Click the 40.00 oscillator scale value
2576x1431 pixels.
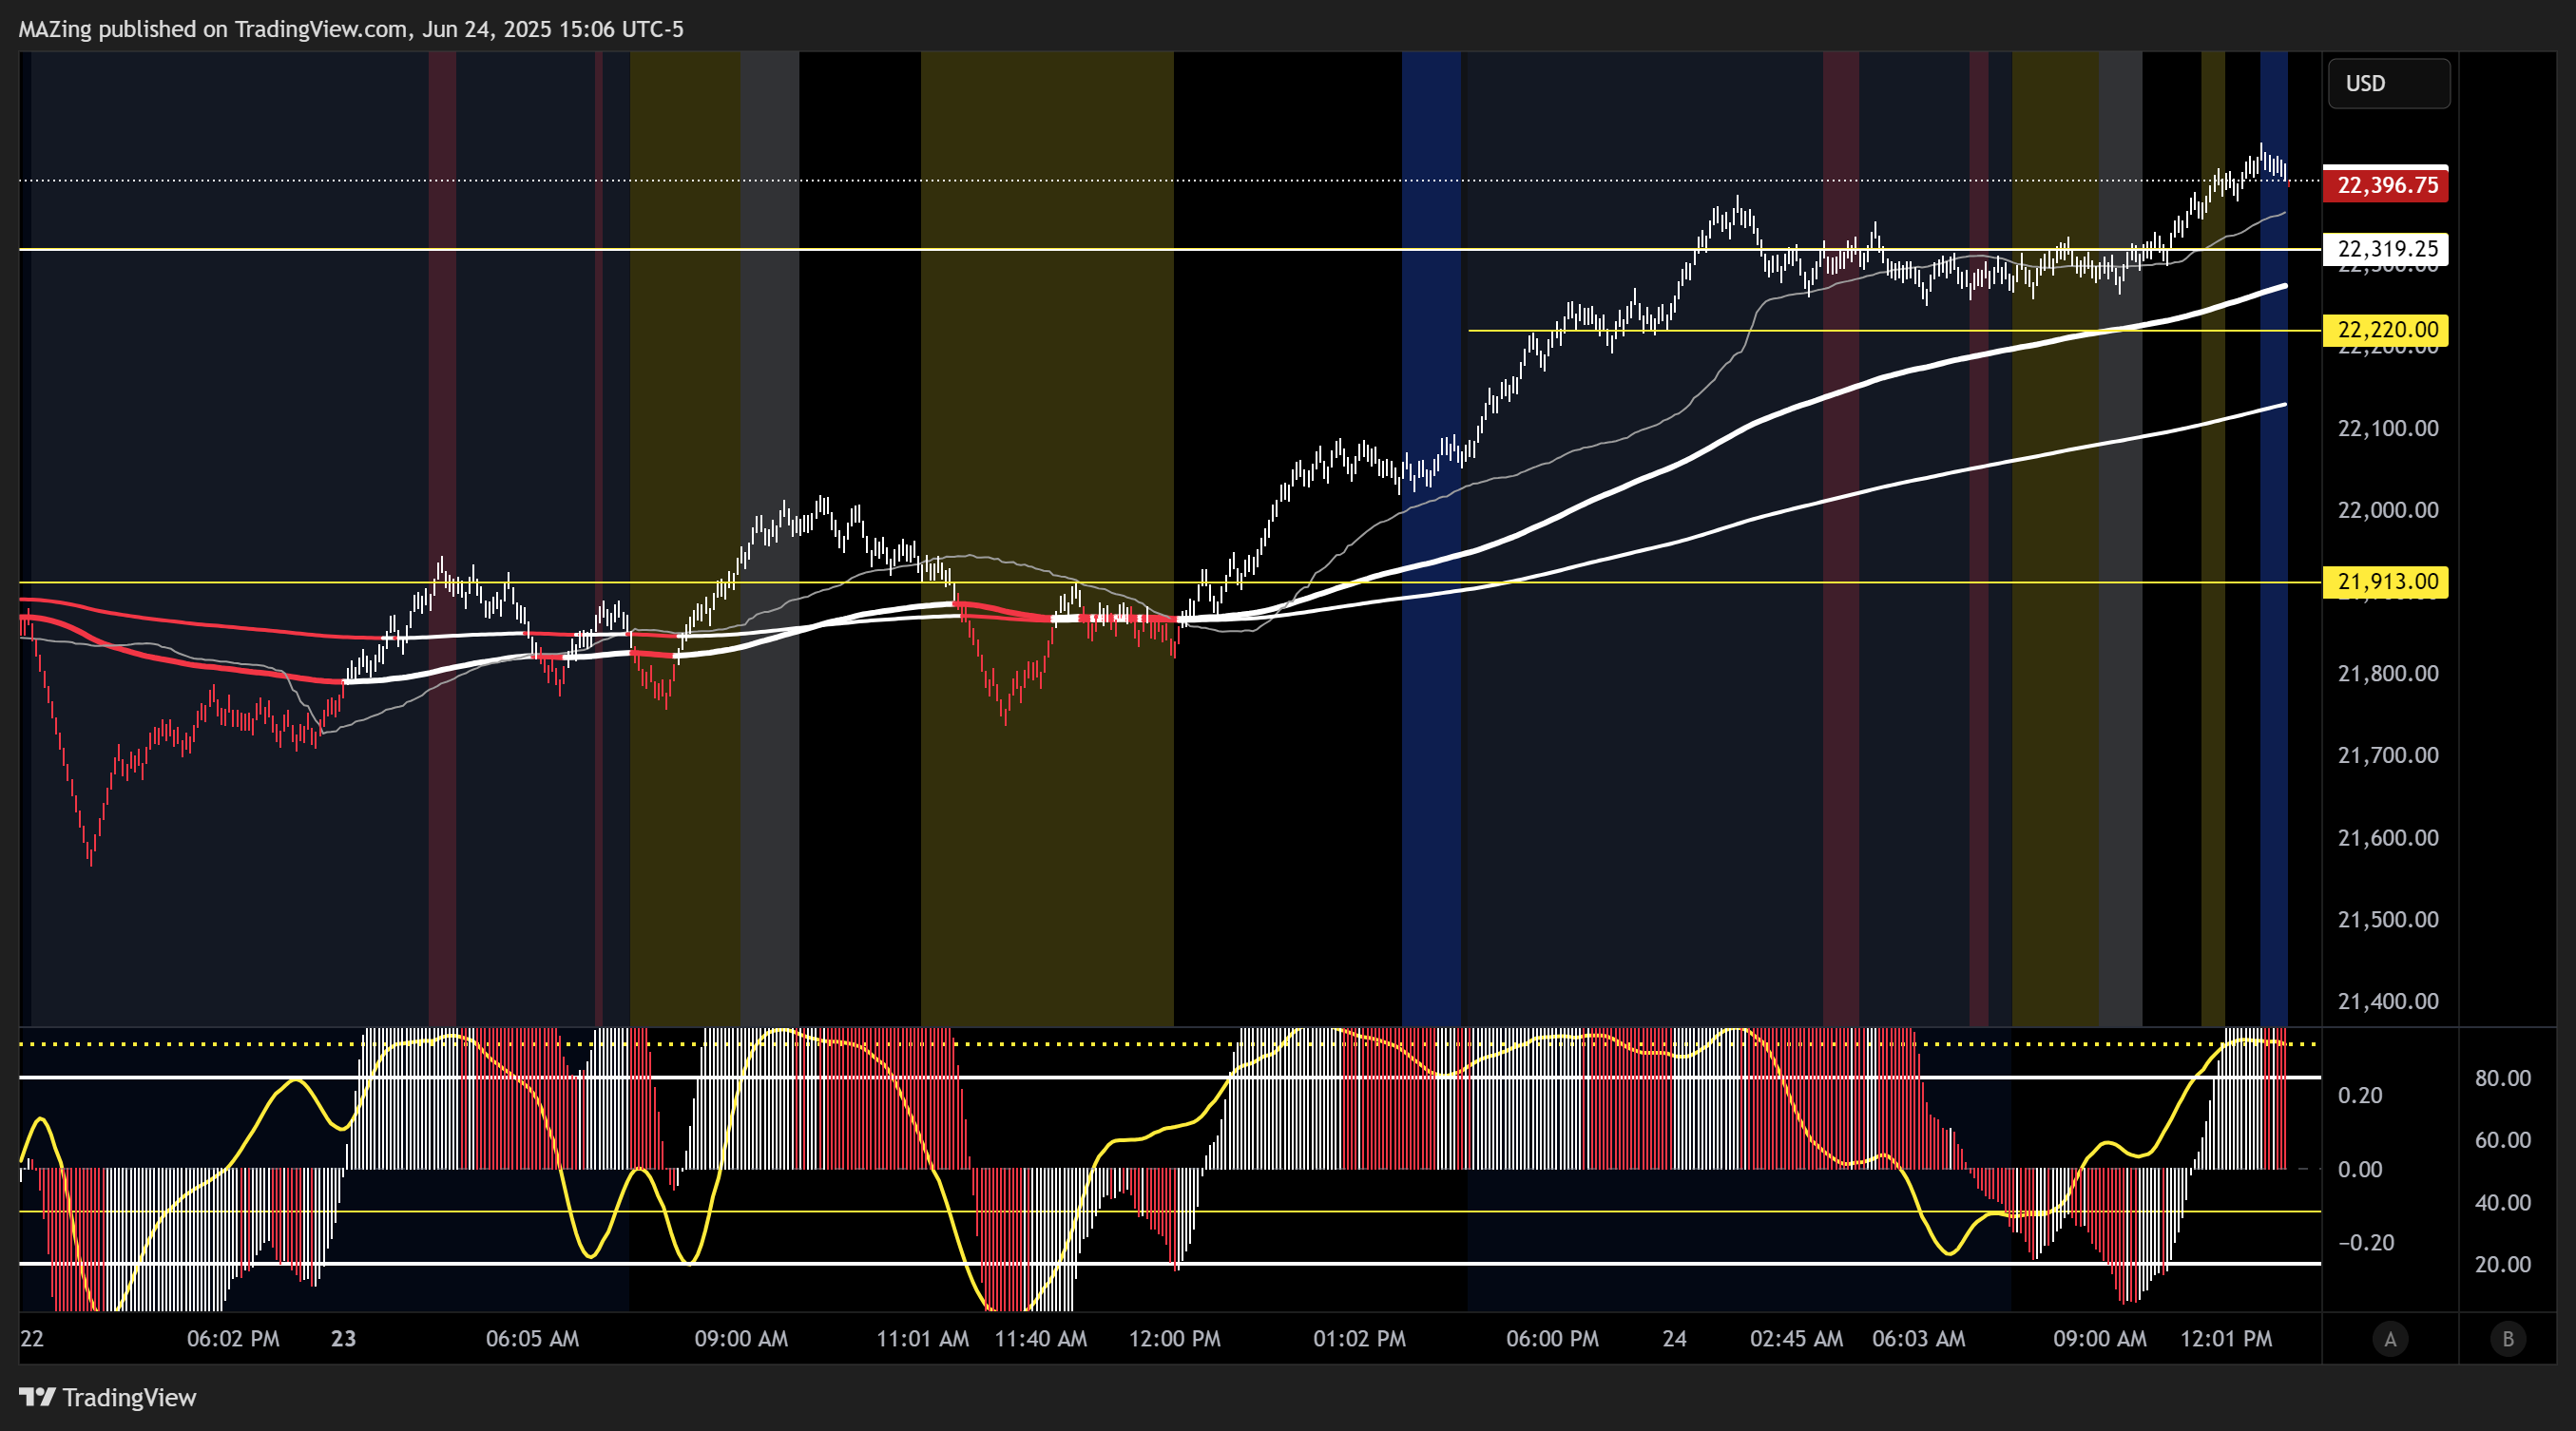click(x=2503, y=1202)
